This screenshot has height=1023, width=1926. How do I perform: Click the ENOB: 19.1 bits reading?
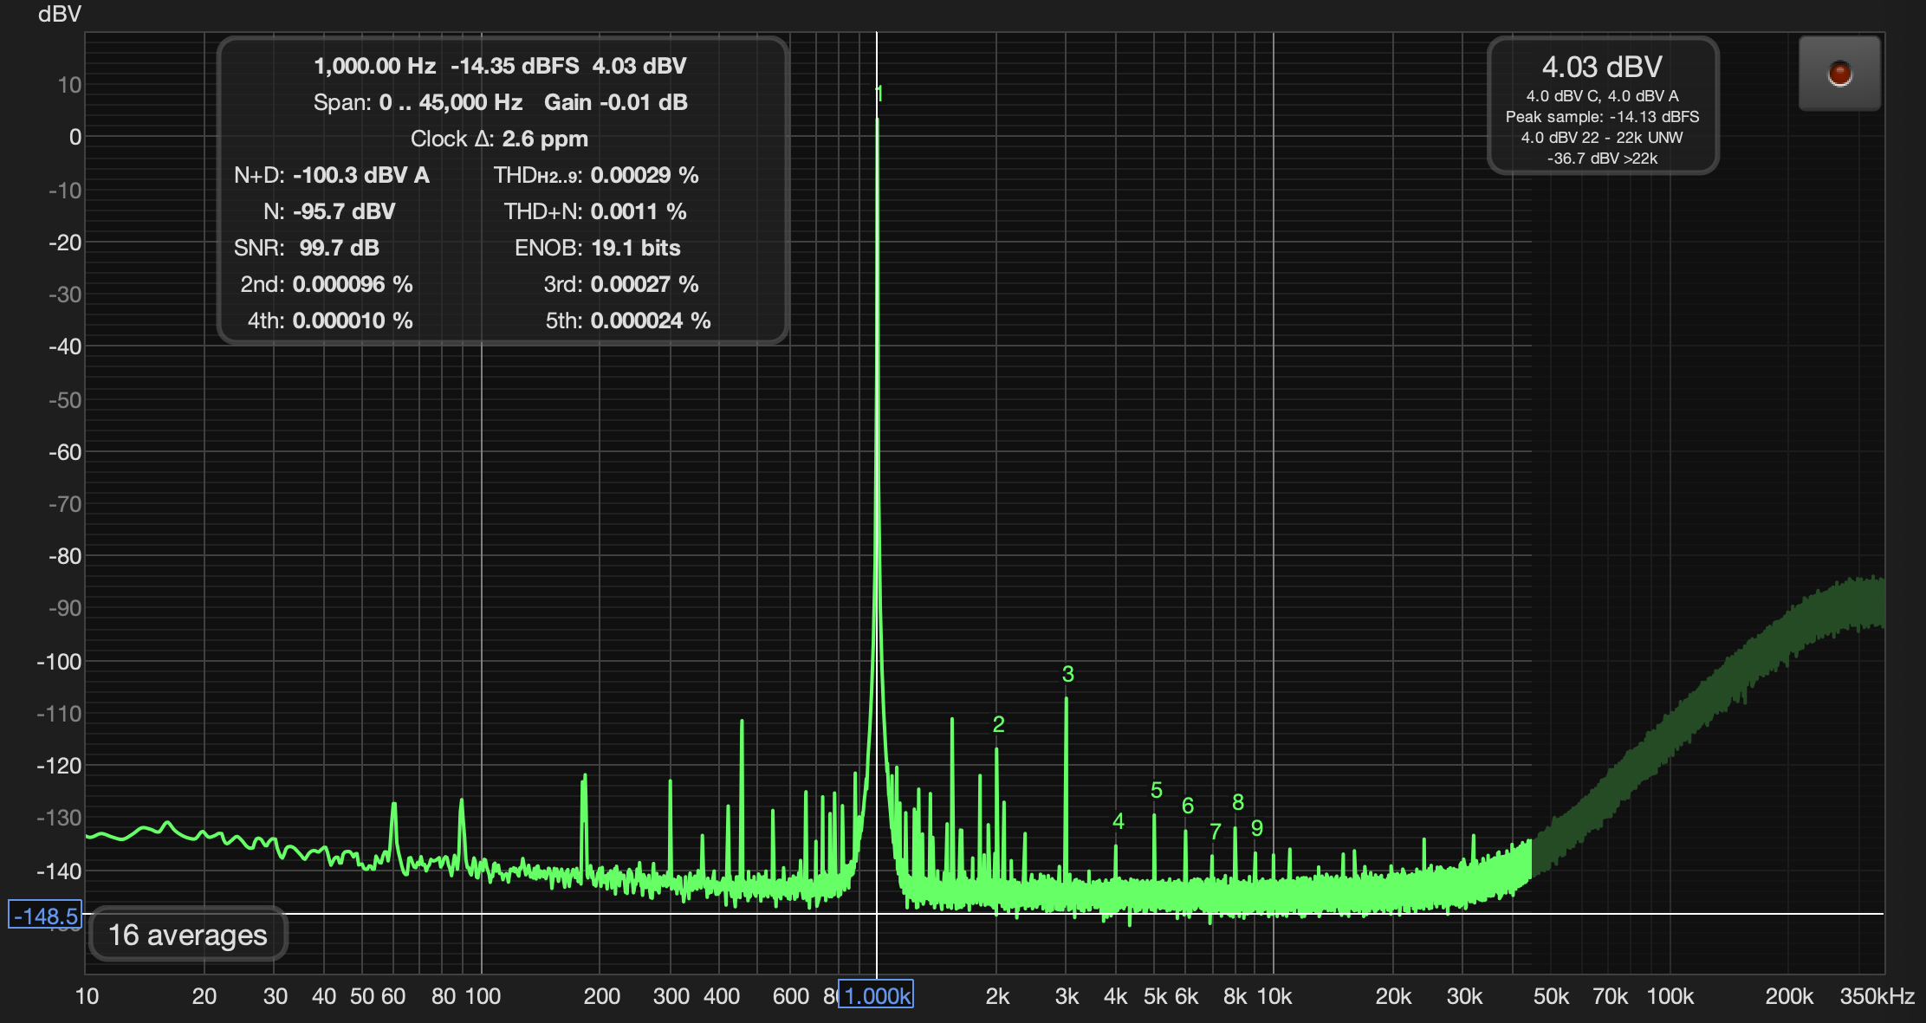[x=597, y=248]
